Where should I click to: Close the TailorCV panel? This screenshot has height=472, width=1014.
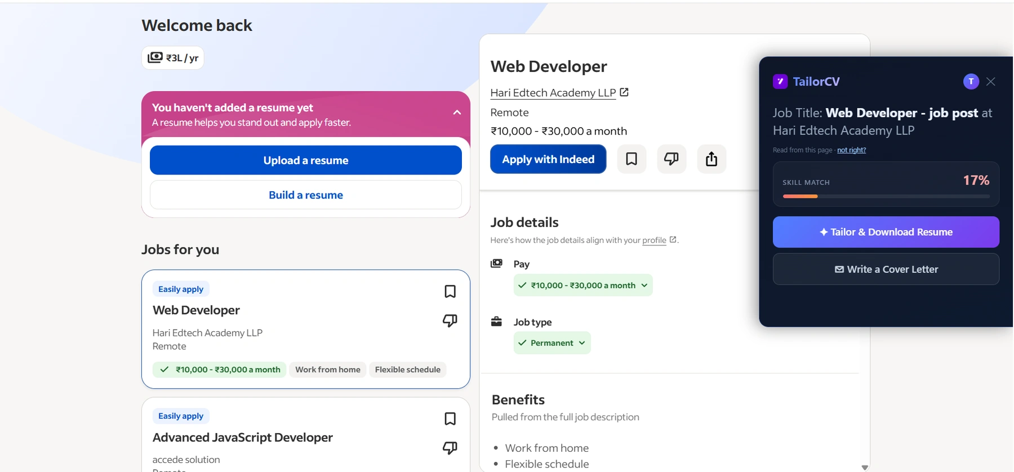click(991, 82)
